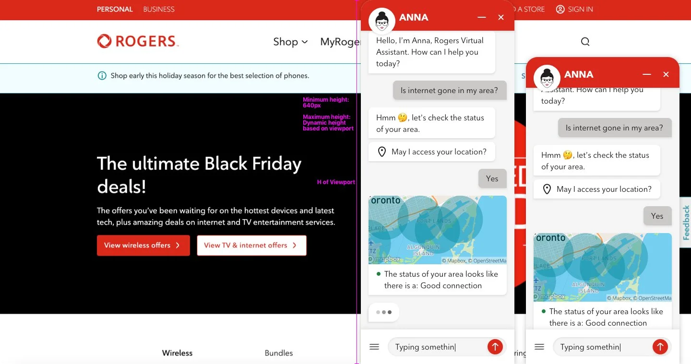
Task: Minimize the left Anna chat window
Action: pos(482,18)
